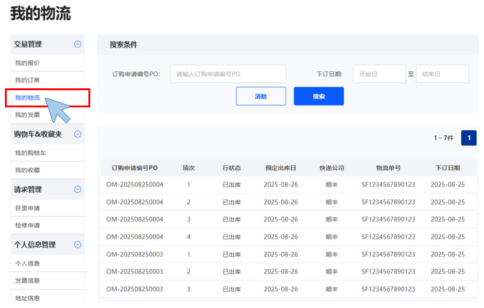Collapse the 交易管理 section

click(x=77, y=44)
